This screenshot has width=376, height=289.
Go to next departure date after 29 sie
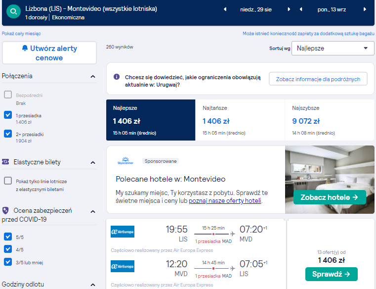point(289,9)
